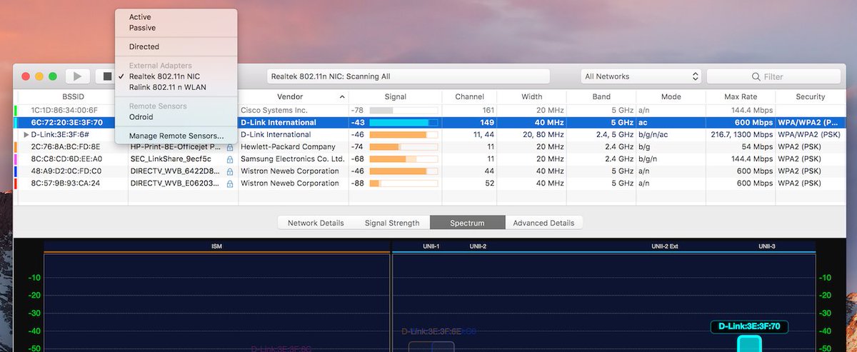Click lock icon beside HP-Print-8E-Officejet network
857x352 pixels.
coord(230,147)
